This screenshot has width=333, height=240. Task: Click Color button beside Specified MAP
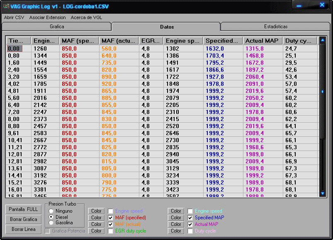click(176, 218)
